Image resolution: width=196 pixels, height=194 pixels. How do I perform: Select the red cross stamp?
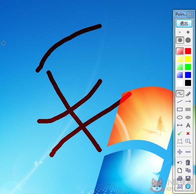point(188,134)
